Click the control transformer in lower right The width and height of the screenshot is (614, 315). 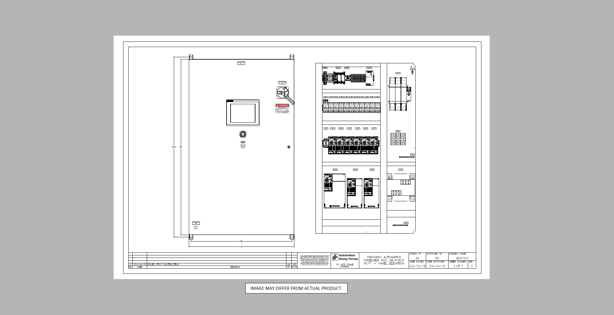pos(401,187)
